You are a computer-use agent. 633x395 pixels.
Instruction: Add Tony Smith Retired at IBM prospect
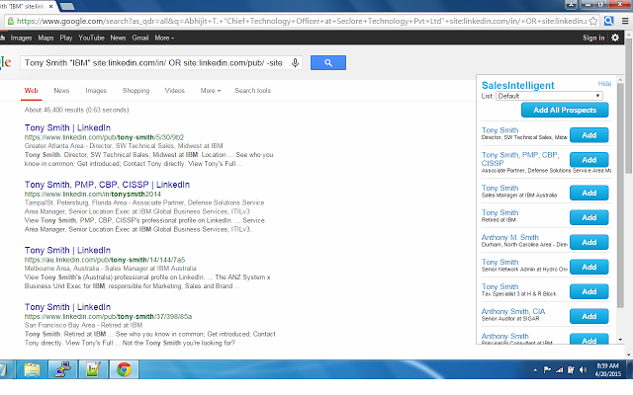(589, 217)
